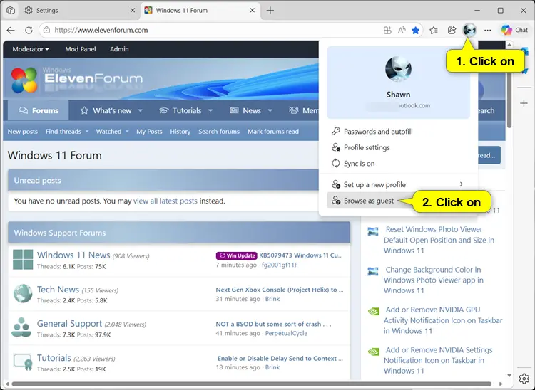535x390 pixels.
Task: Close the Settings tab
Action: coord(133,11)
